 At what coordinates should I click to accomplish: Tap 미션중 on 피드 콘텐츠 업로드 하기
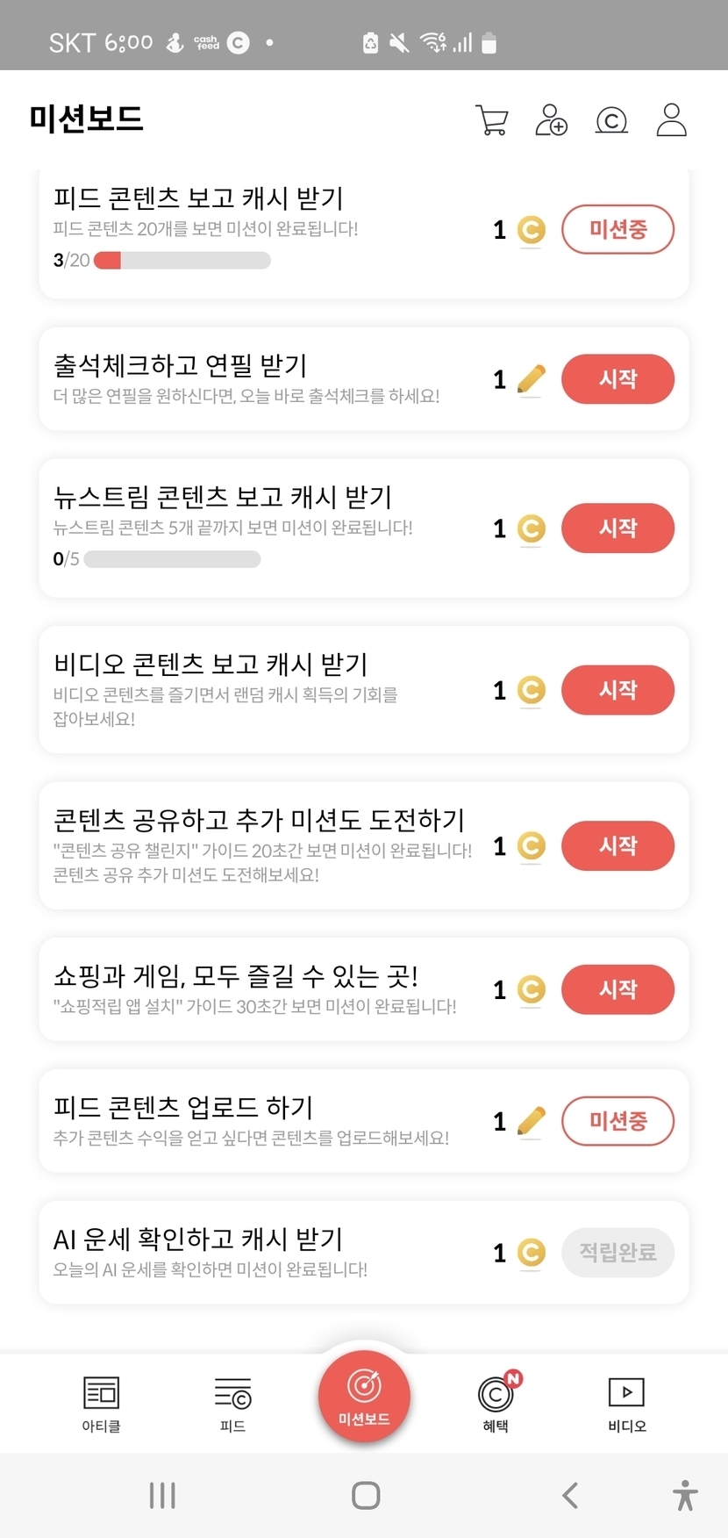[617, 1121]
